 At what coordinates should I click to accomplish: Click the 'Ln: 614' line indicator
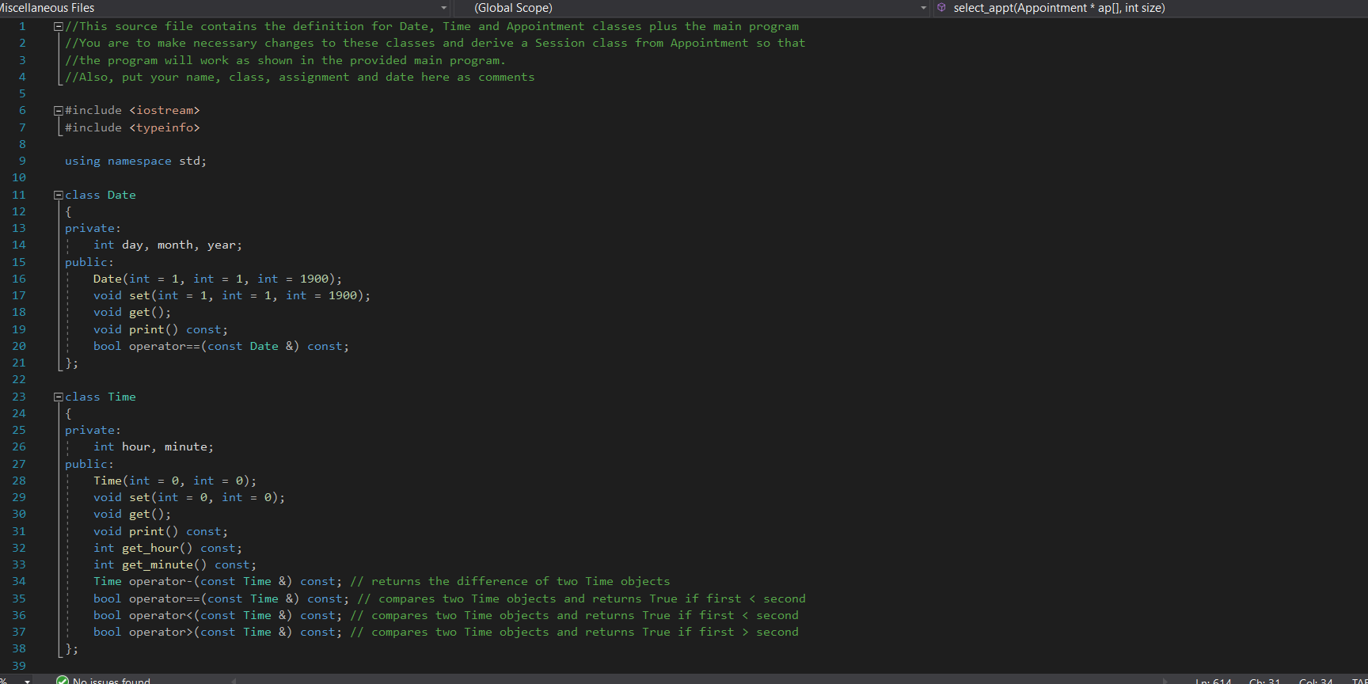(x=1214, y=681)
